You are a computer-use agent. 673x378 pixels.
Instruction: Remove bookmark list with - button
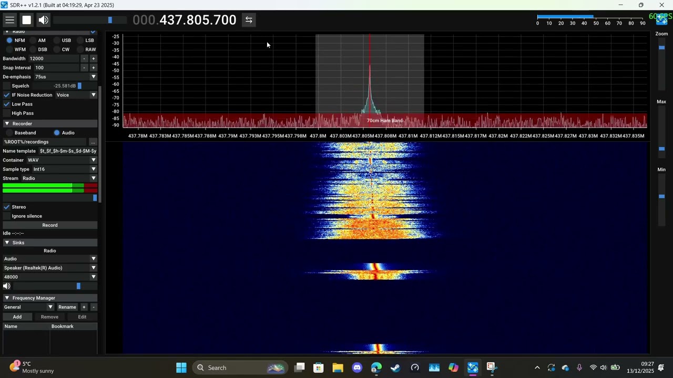[94, 307]
